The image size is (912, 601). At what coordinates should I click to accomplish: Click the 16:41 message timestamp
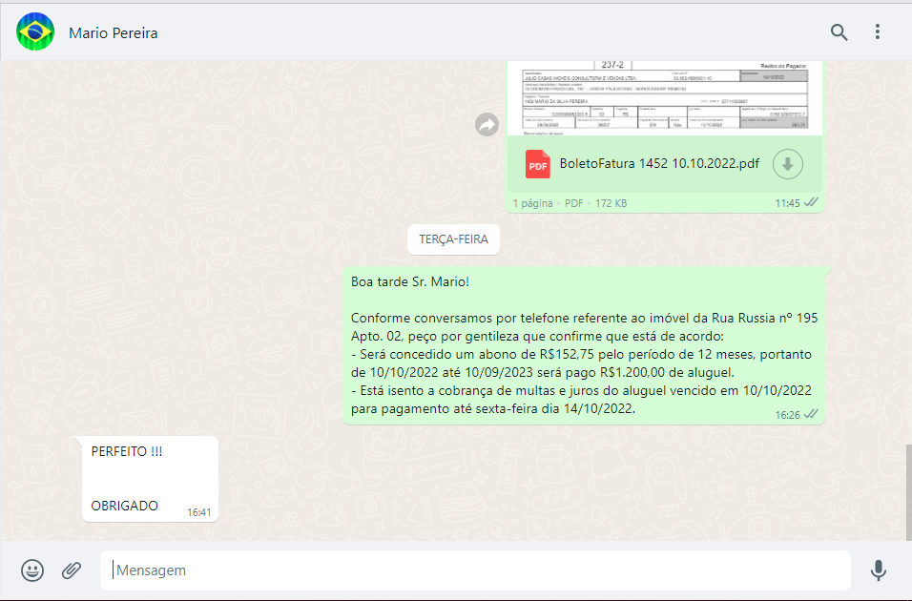pyautogui.click(x=198, y=512)
